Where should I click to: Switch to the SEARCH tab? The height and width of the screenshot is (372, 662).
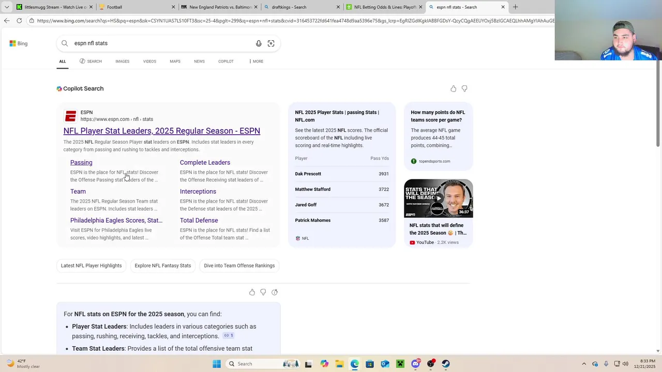[x=91, y=61]
